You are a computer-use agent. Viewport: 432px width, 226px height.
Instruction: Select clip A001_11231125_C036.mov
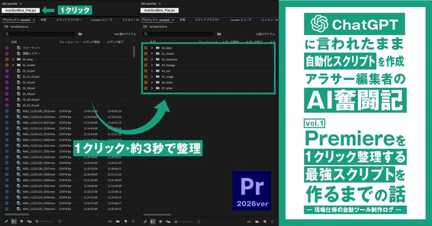(x=39, y=208)
